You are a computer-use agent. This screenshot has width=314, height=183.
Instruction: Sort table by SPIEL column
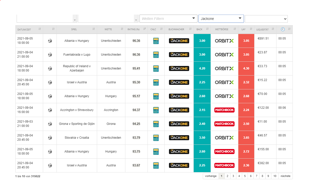pos(77,29)
